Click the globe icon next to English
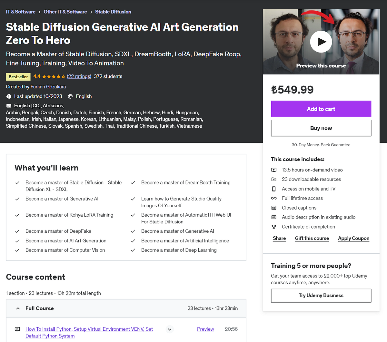 pyautogui.click(x=70, y=96)
